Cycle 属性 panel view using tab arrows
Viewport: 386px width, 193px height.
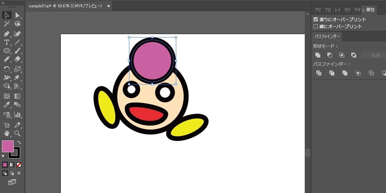pos(363,10)
